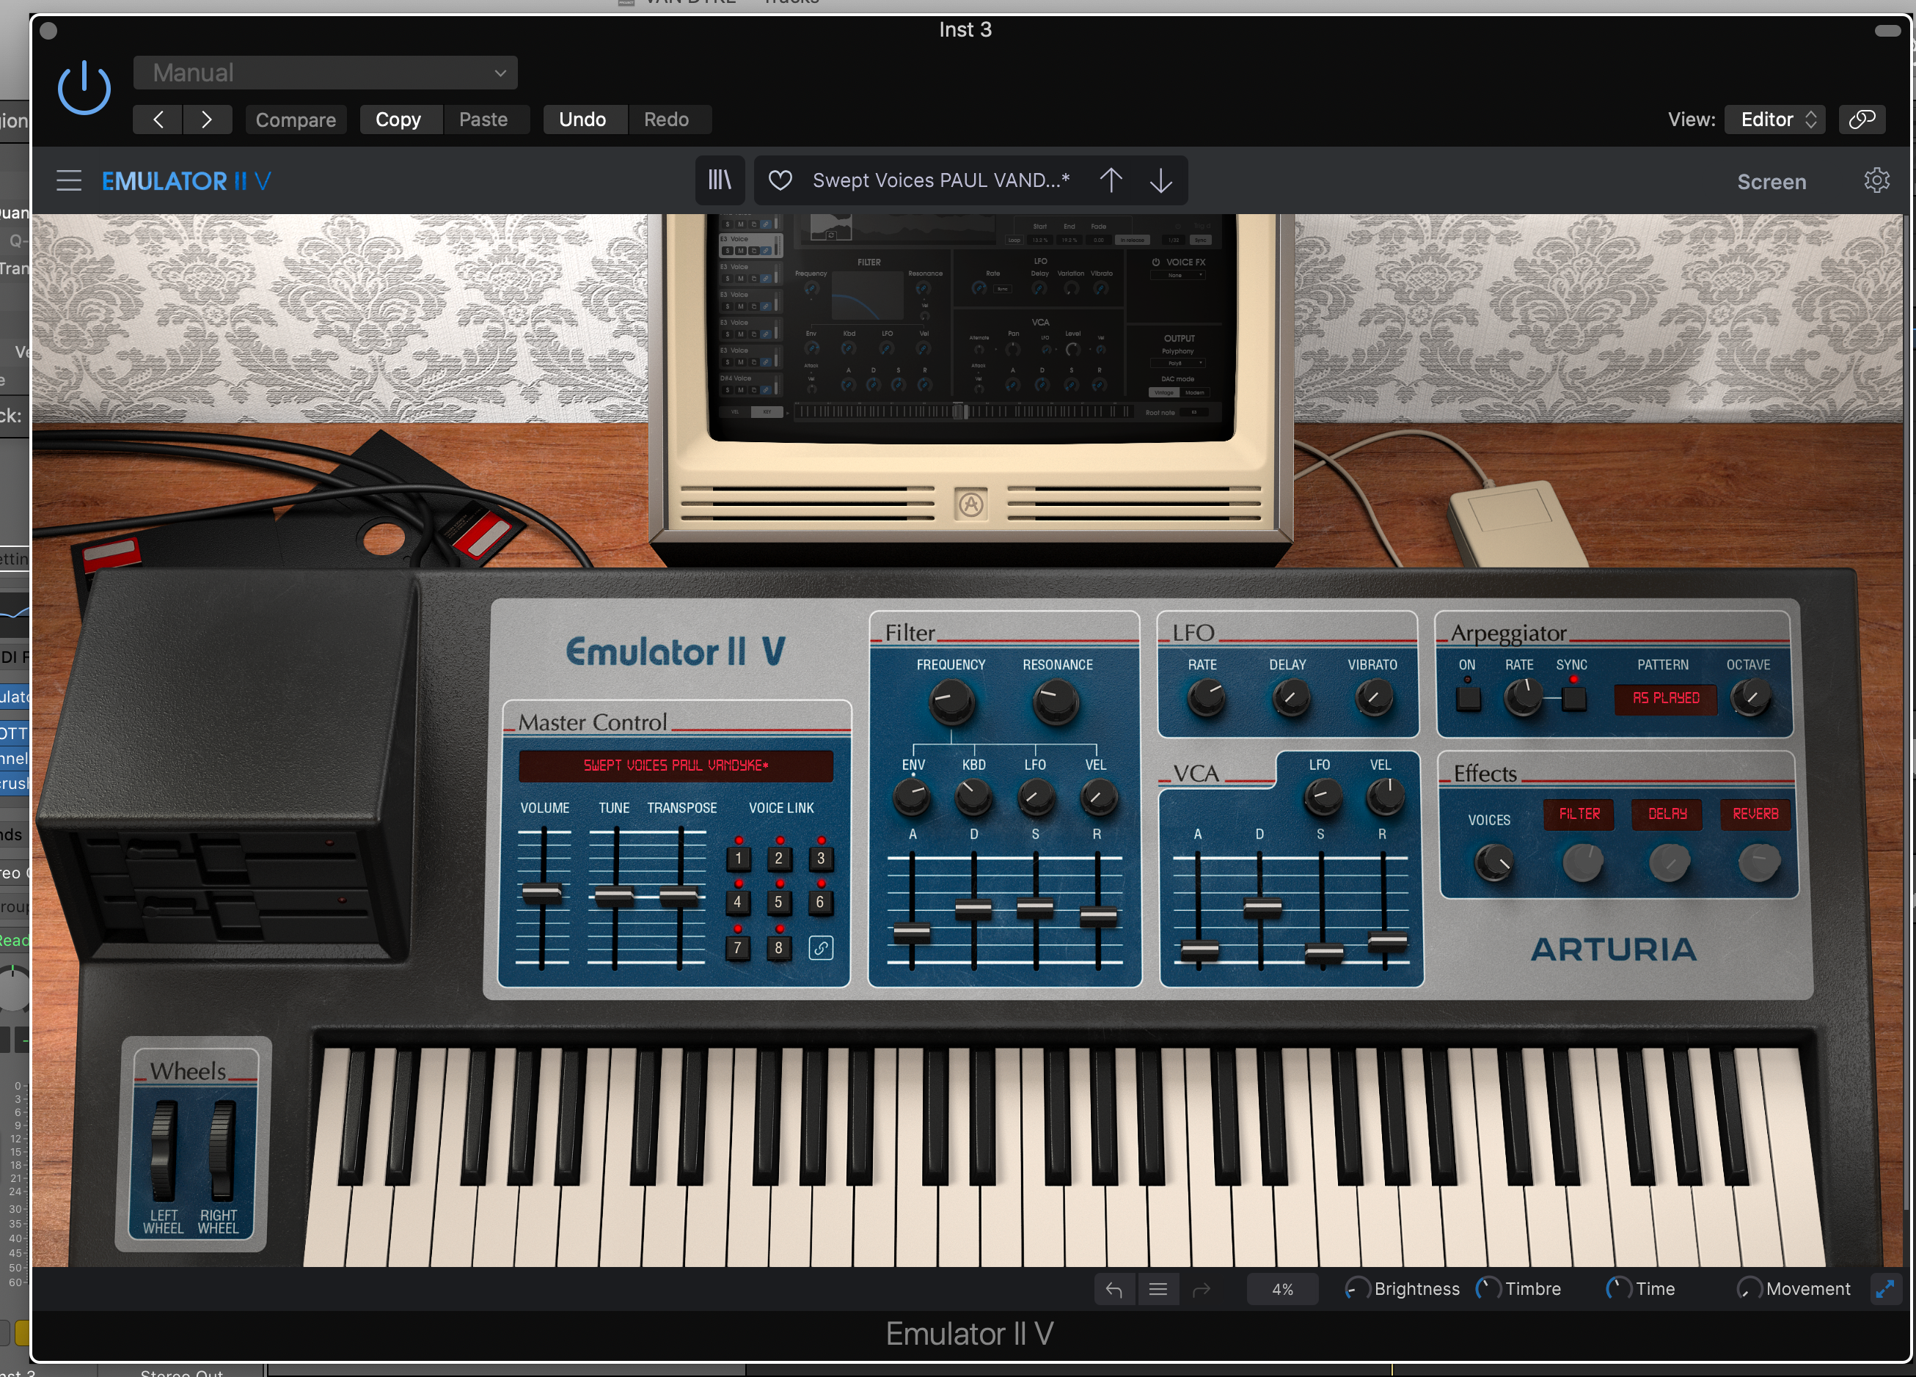Open the View Editor dropdown

tap(1775, 119)
